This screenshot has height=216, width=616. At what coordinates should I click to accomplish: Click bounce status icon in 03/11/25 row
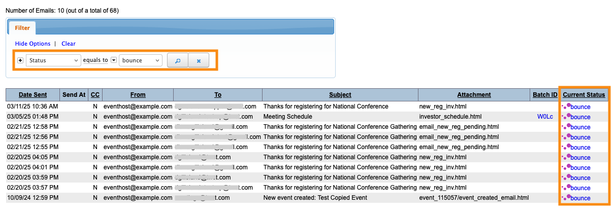click(566, 106)
